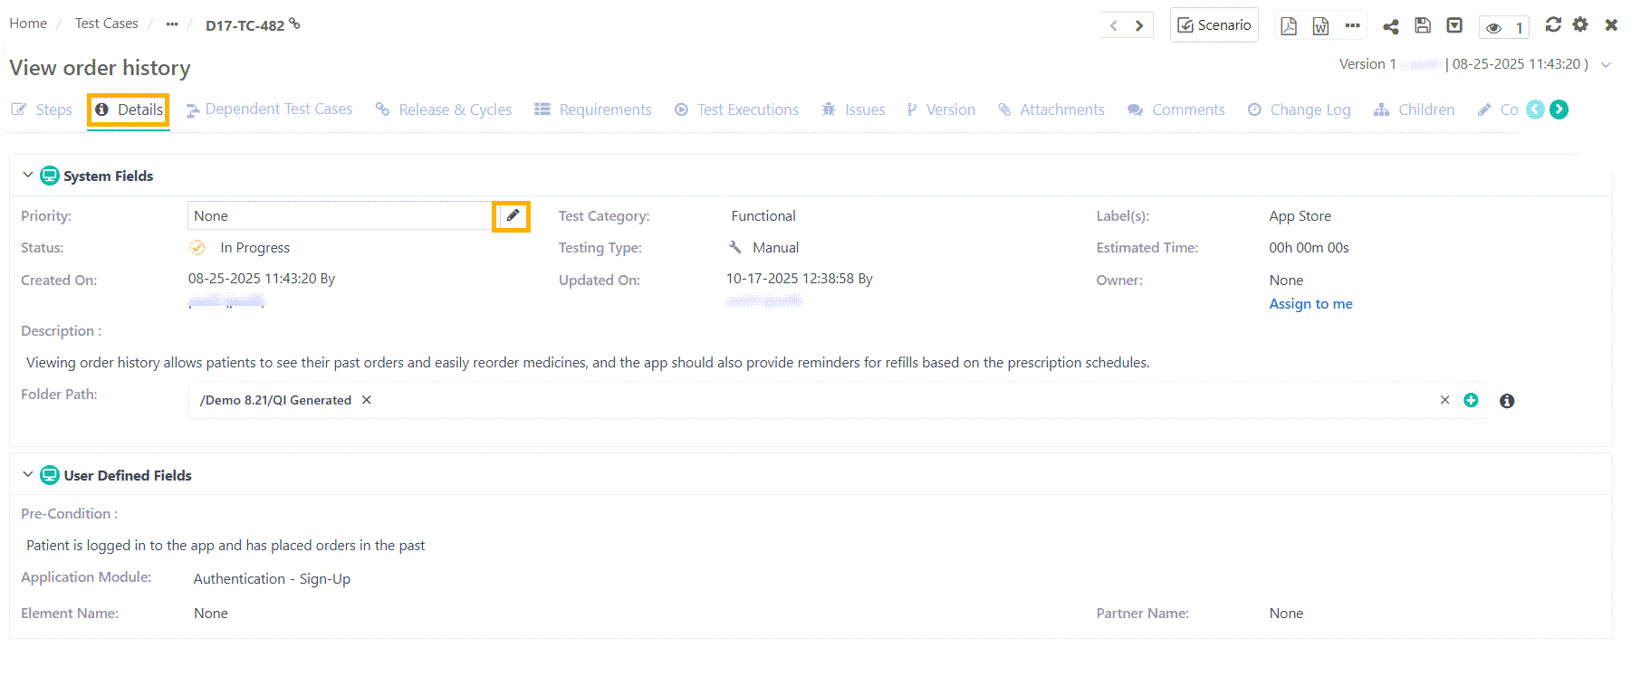
Task: Open the settings gear
Action: pyautogui.click(x=1580, y=24)
